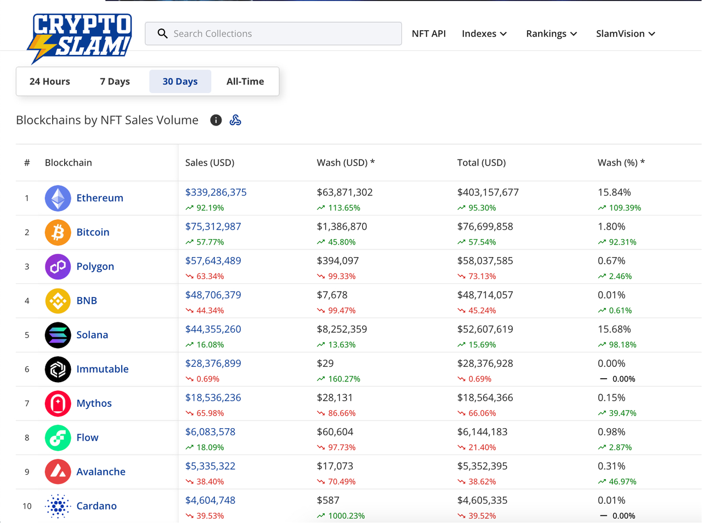Viewport: 702px width, 523px height.
Task: Open the BNB blockchain link
Action: (87, 300)
